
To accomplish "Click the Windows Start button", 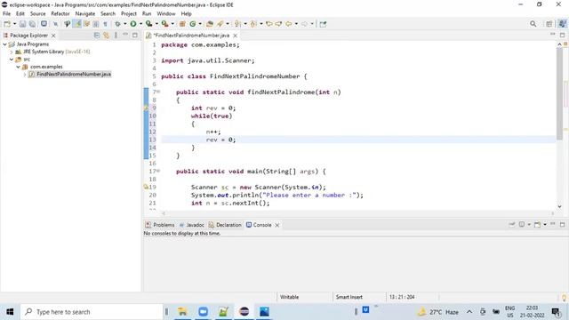I will (x=10, y=312).
